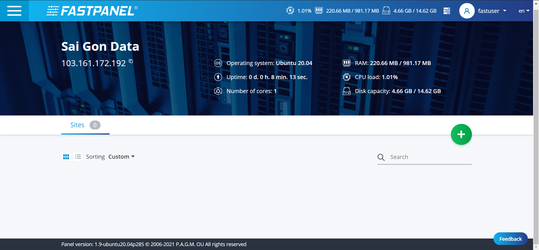This screenshot has height=250, width=539.
Task: Select the Sites tab
Action: [x=85, y=125]
